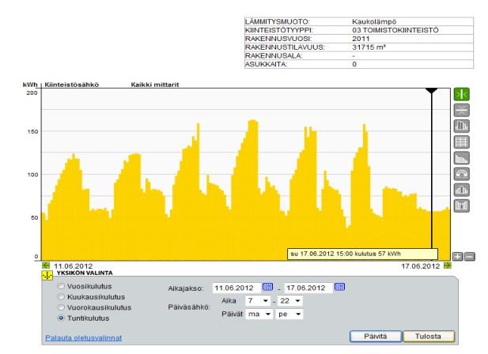This screenshot has width=488, height=354.
Task: Click the Päivitä button
Action: pos(376,337)
